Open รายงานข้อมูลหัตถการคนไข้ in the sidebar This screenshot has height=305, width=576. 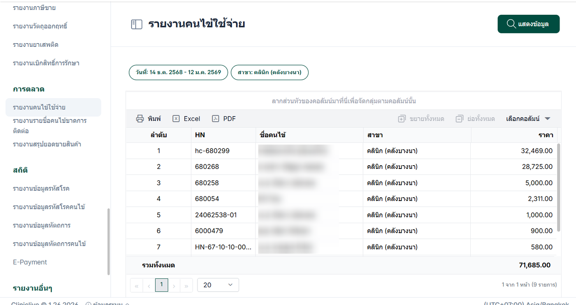[49, 244]
